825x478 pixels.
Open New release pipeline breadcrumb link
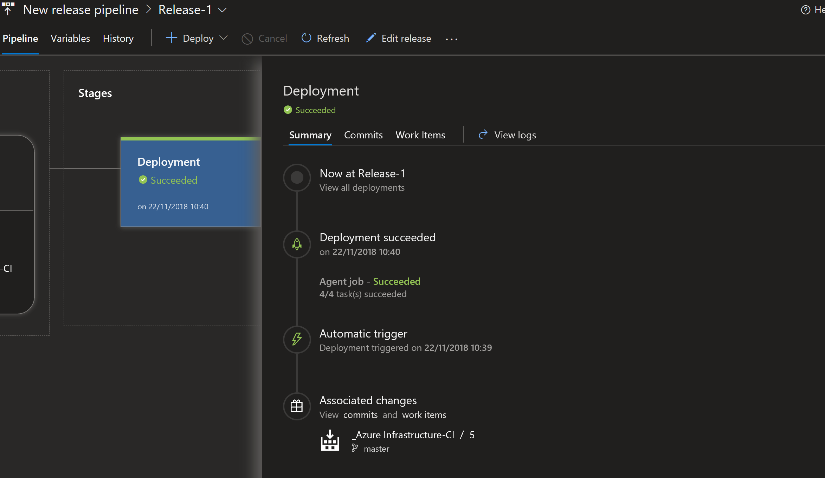click(81, 10)
